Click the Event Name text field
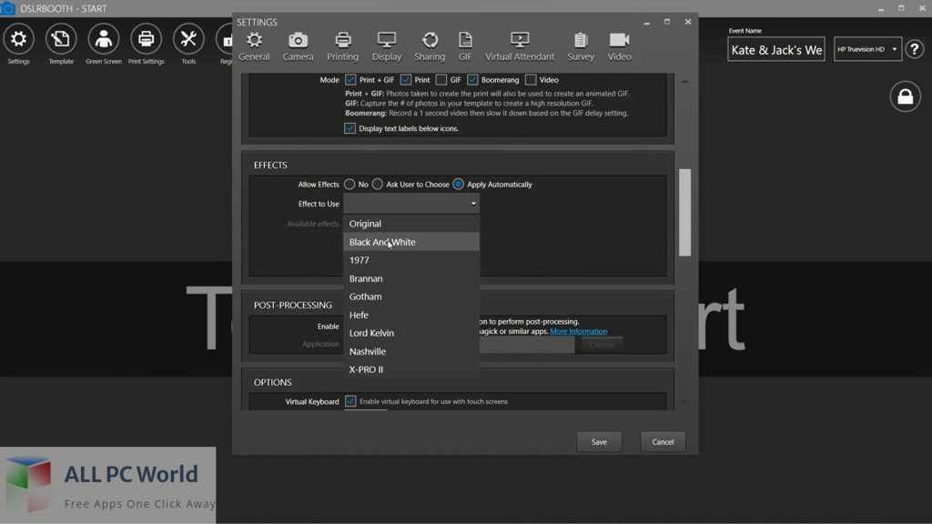Image resolution: width=932 pixels, height=524 pixels. 776,50
